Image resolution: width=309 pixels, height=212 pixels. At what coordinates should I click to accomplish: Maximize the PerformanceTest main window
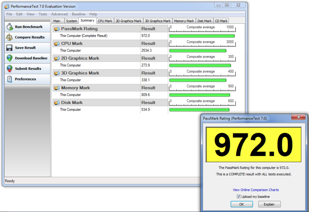pos(227,5)
